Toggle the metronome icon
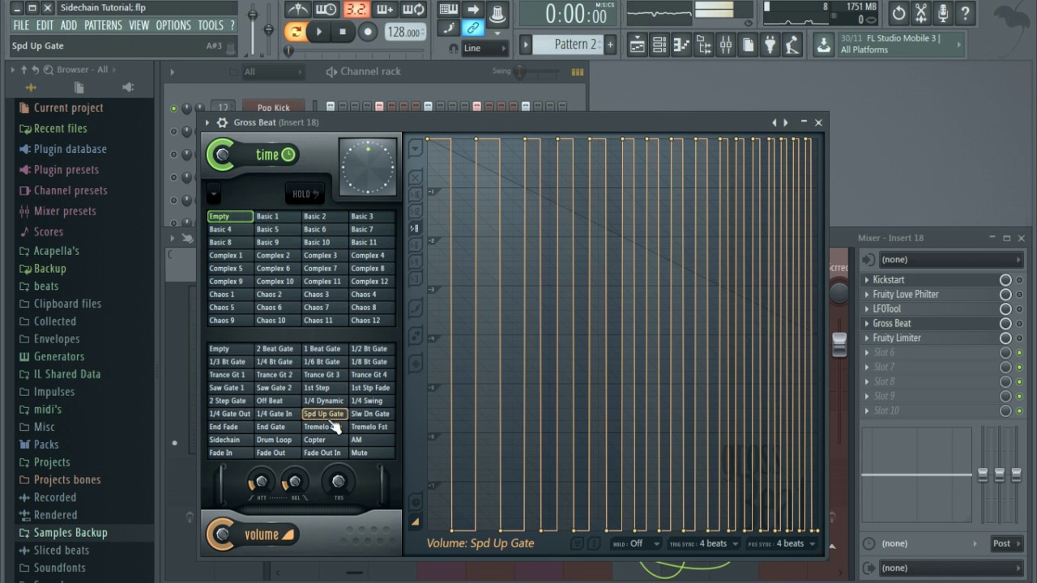Viewport: 1037px width, 583px height. point(300,10)
